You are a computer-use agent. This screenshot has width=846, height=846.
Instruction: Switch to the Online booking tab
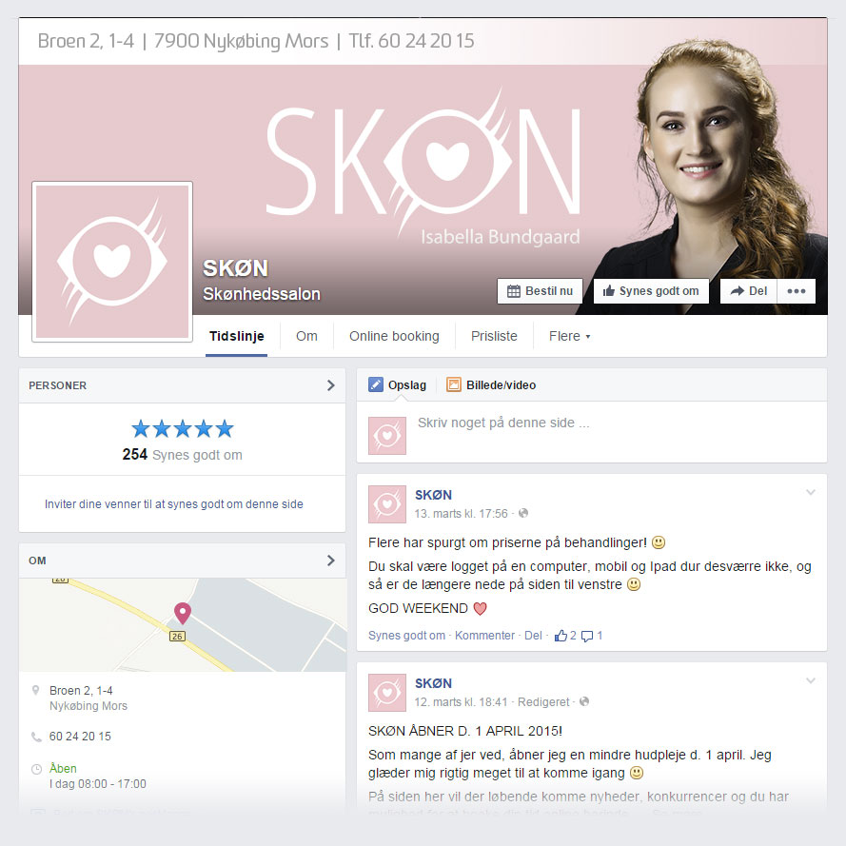394,336
